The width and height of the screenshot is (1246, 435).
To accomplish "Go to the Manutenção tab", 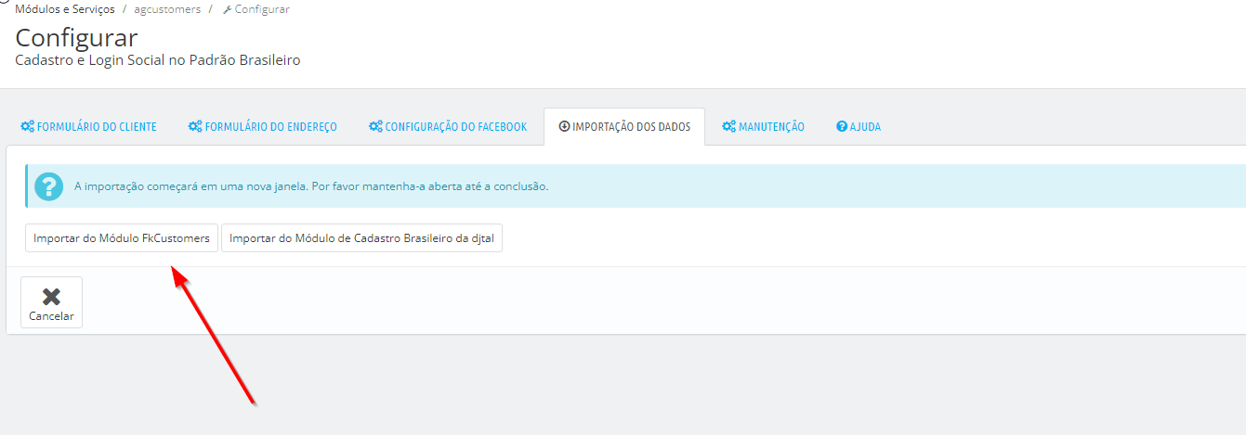I will [763, 127].
